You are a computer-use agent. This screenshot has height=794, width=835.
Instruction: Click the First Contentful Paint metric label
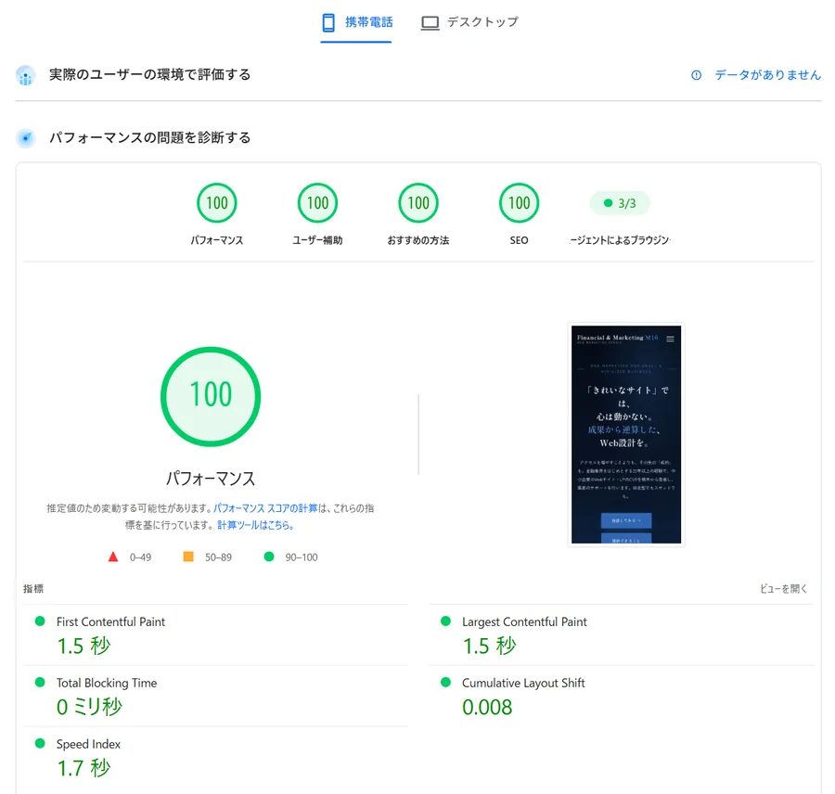[x=110, y=621]
